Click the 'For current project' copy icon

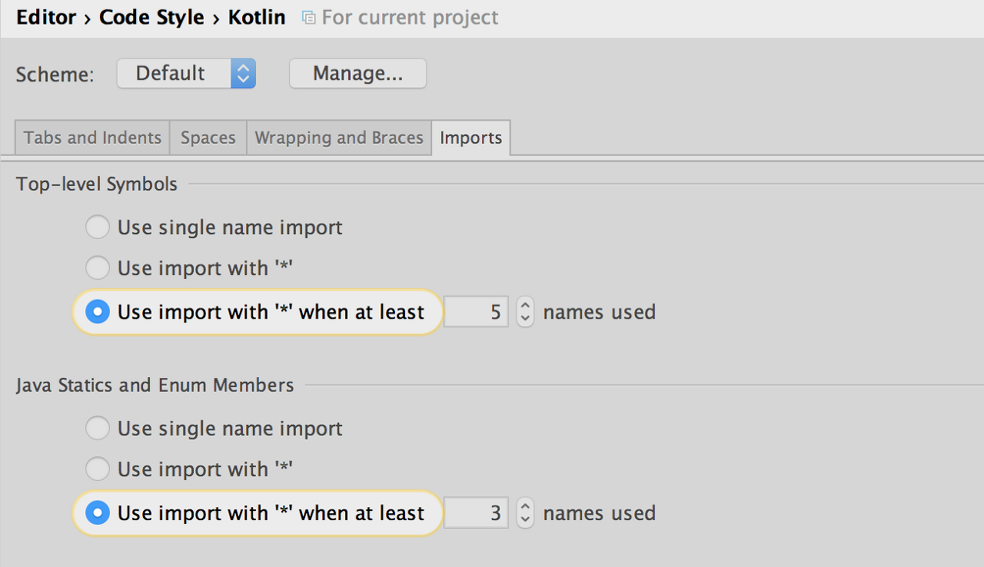(x=309, y=18)
